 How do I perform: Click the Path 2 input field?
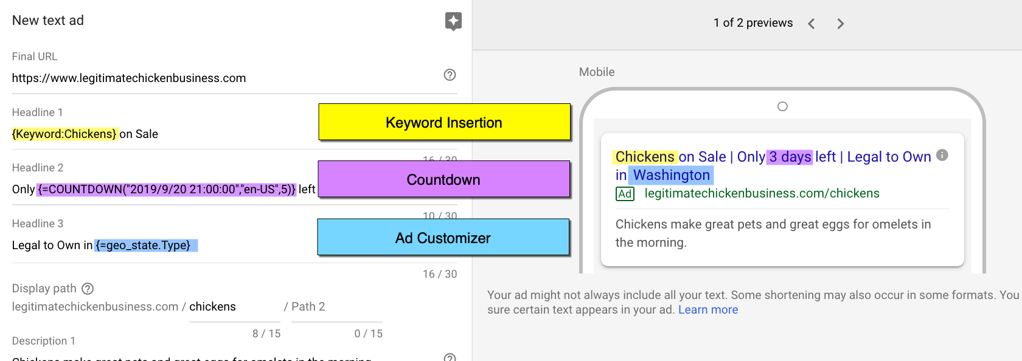(x=333, y=307)
